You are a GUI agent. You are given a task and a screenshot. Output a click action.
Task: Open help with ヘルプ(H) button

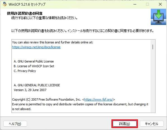(x=15, y=124)
